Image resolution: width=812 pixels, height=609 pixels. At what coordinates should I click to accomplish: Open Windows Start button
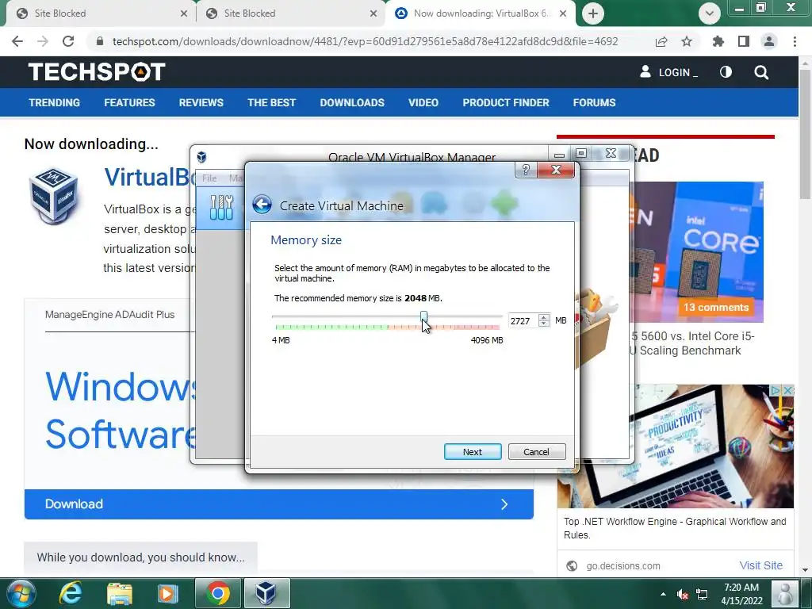pos(21,593)
